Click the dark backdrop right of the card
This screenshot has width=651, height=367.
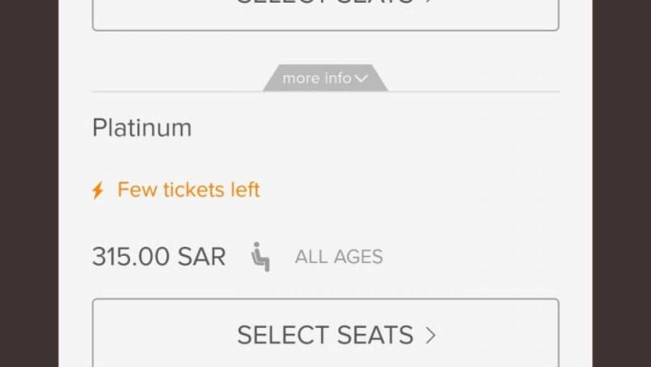point(622,183)
